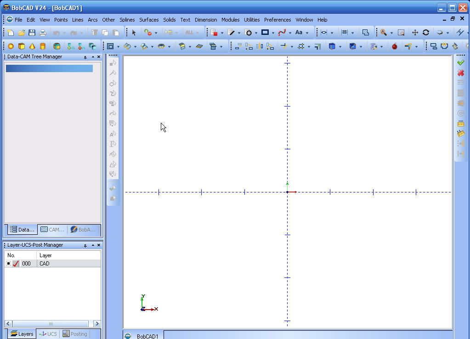Switch to the UCS tab
The height and width of the screenshot is (339, 470).
pos(48,334)
